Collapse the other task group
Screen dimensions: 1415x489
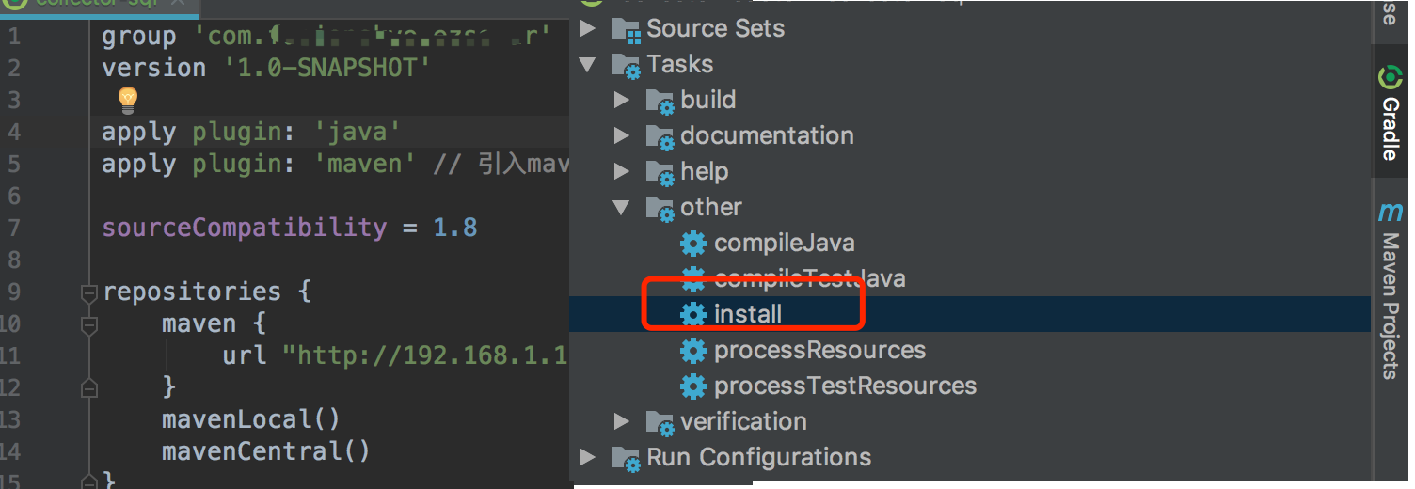[621, 208]
